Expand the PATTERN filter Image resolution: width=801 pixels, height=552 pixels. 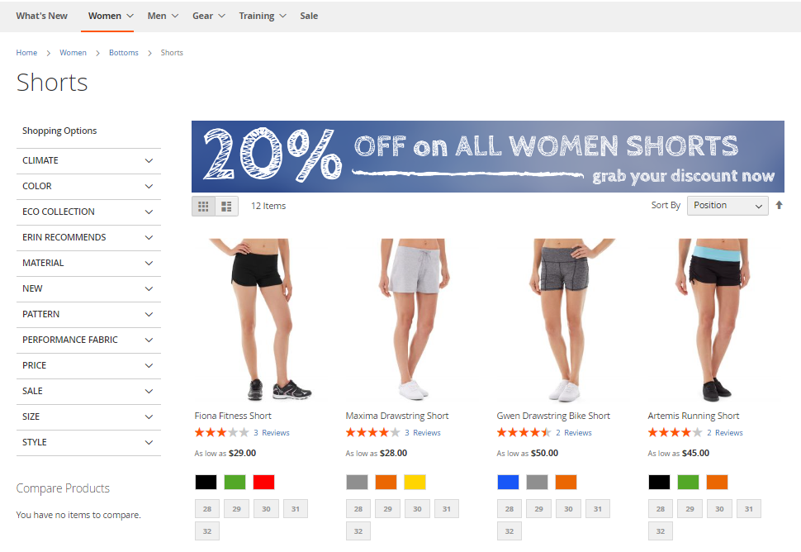tap(88, 314)
